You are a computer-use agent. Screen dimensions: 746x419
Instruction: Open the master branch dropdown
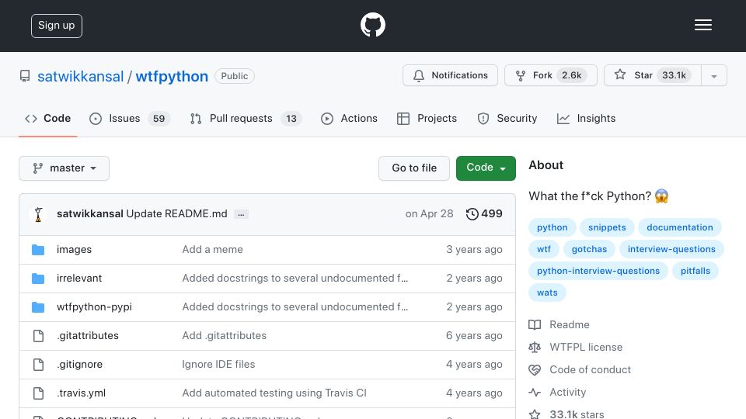coord(64,168)
